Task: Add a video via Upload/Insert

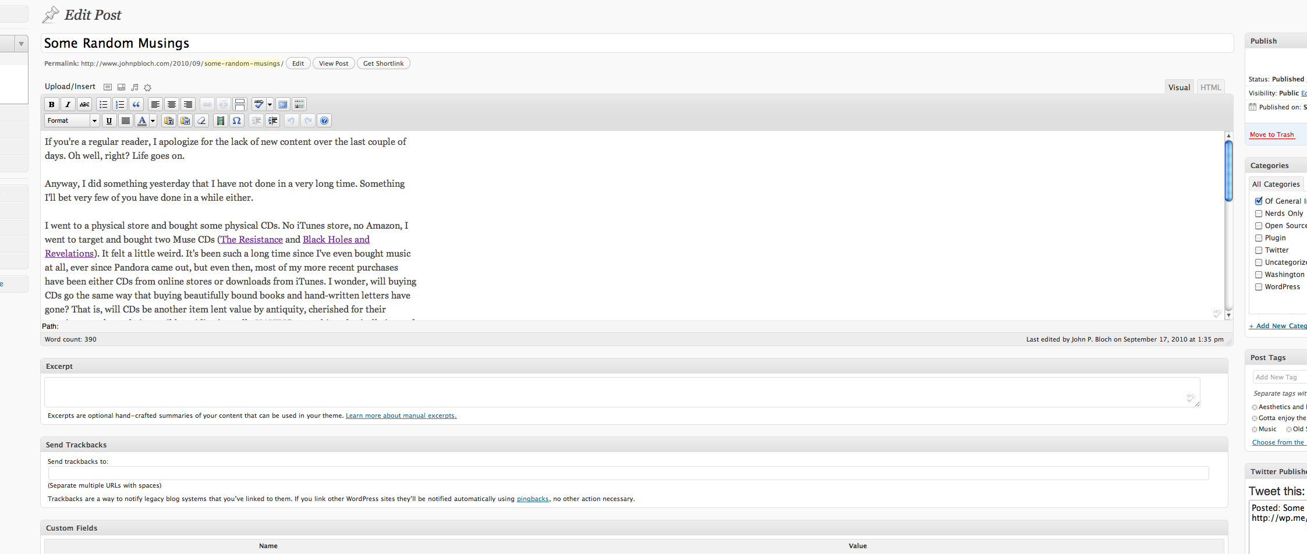Action: point(121,87)
